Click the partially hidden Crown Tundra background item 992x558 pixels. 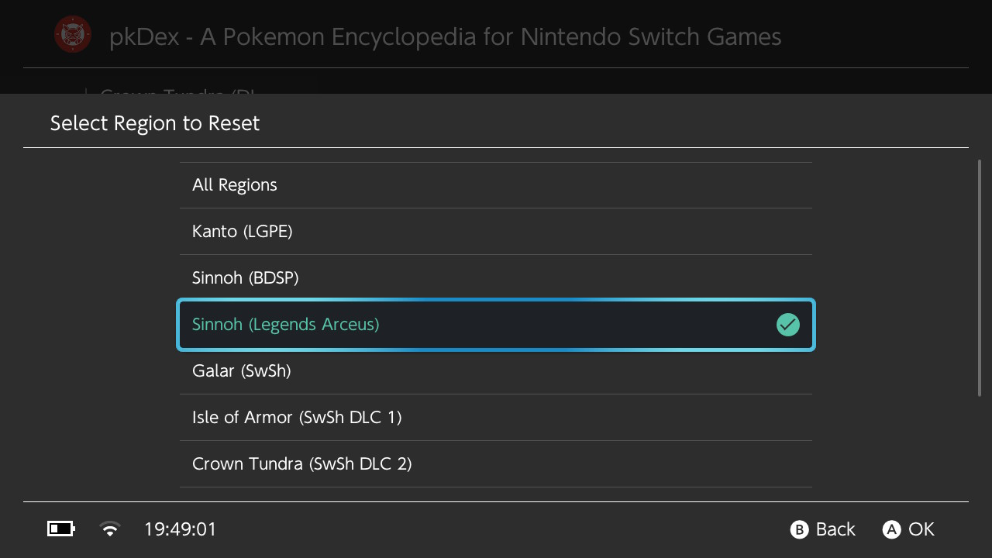(x=178, y=93)
